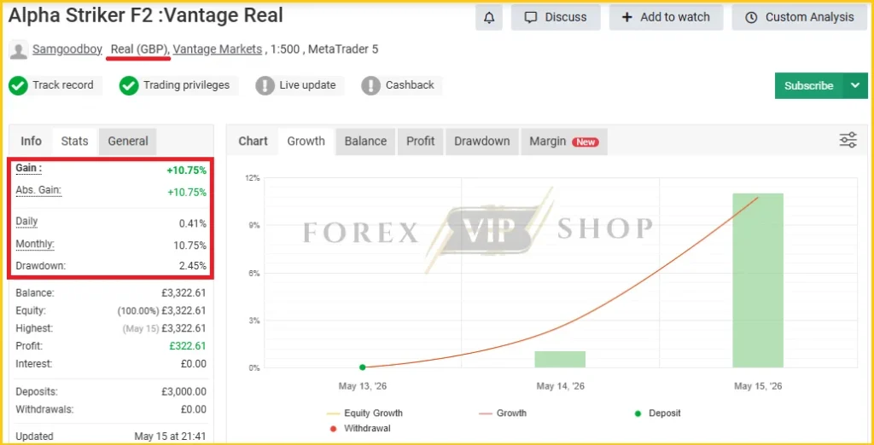Click the Daily label
The image size is (874, 445).
[26, 222]
